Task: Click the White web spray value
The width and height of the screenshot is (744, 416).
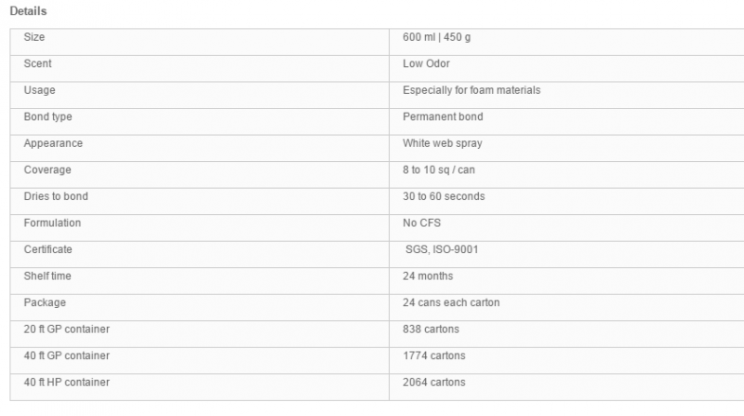Action: point(443,143)
